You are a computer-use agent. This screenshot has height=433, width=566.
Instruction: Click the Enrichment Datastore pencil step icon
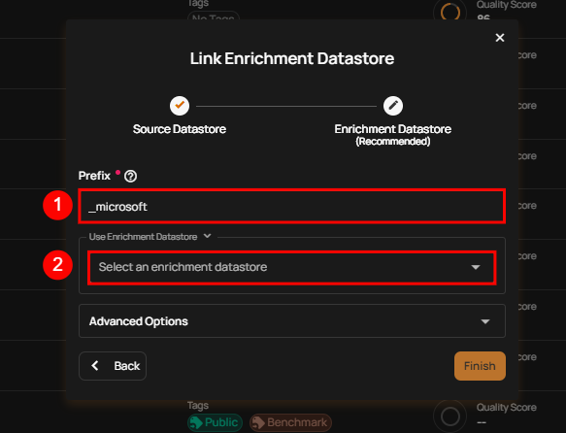pyautogui.click(x=393, y=106)
